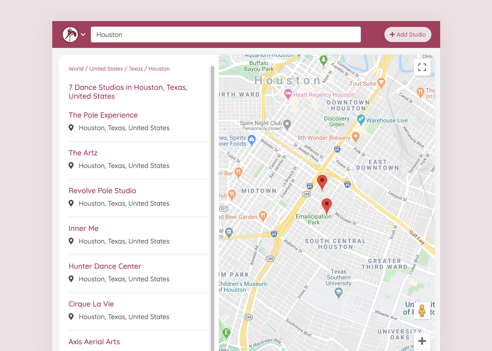Click the 8th Wonder Brewery map marker
Image resolution: width=492 pixels, height=351 pixels.
click(x=355, y=137)
